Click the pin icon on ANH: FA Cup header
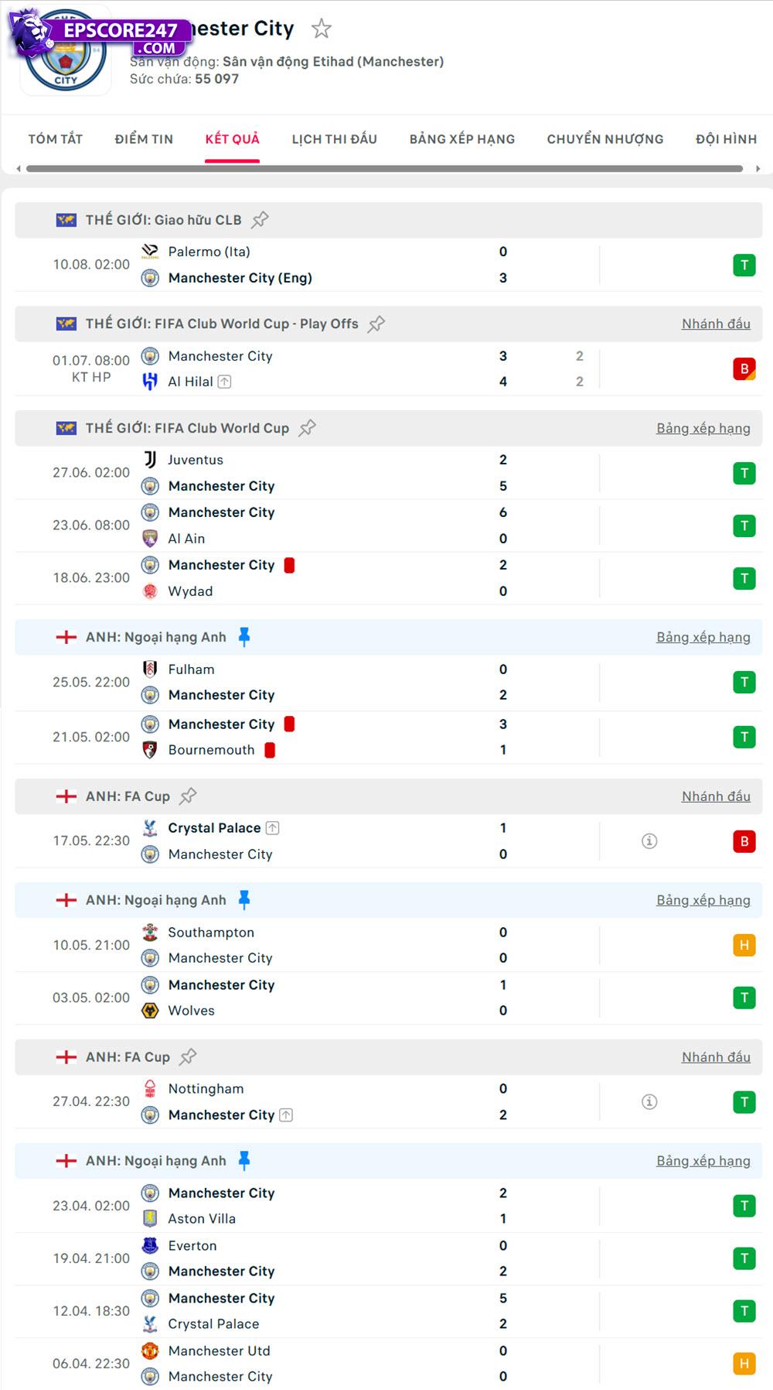This screenshot has height=1390, width=773. pos(188,796)
